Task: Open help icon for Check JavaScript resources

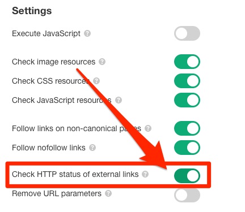Action: (119, 100)
